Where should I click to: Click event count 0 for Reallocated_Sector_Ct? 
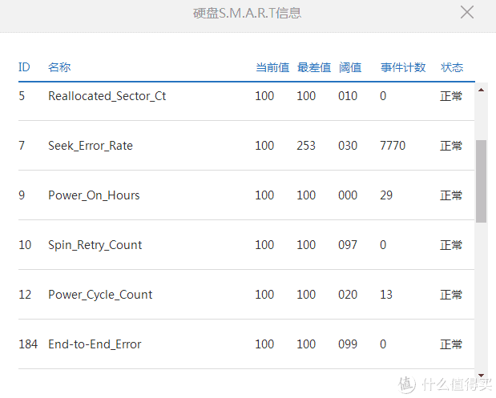click(383, 96)
